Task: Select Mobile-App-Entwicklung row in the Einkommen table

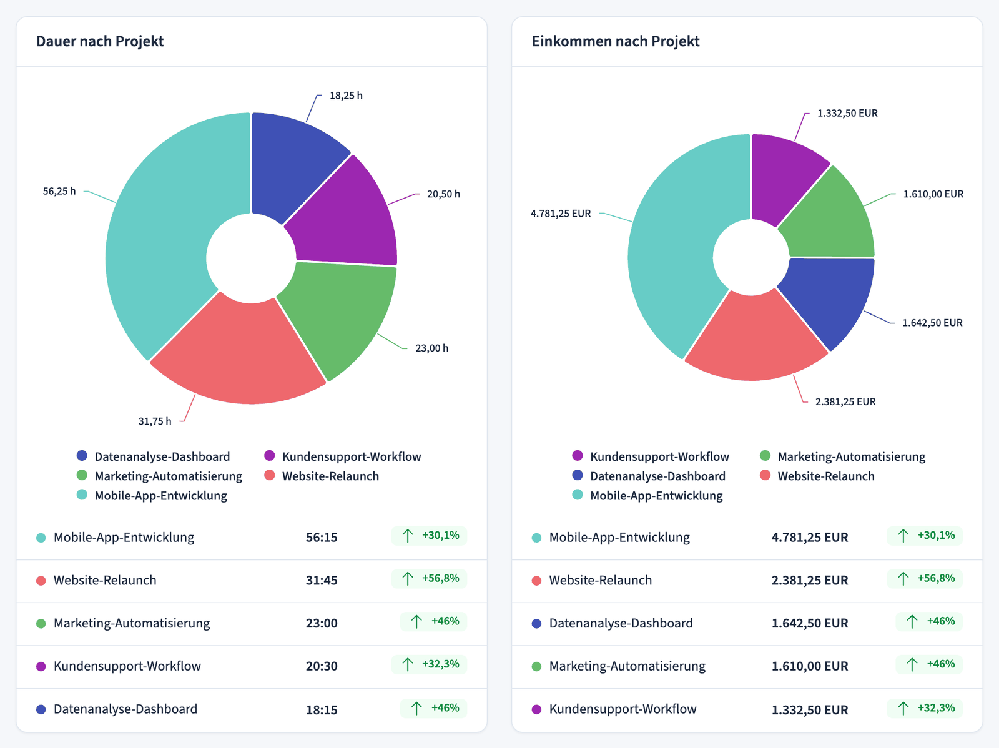Action: [x=747, y=538]
